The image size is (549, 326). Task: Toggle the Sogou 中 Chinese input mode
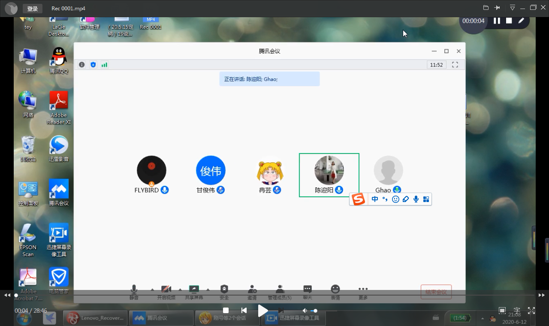375,199
